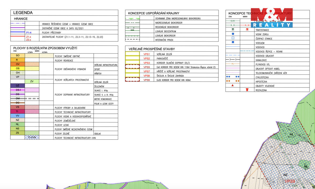The image size is (315, 189).
Task: Click the blue dots Cyklostezka symbol
Action: [x=233, y=77]
